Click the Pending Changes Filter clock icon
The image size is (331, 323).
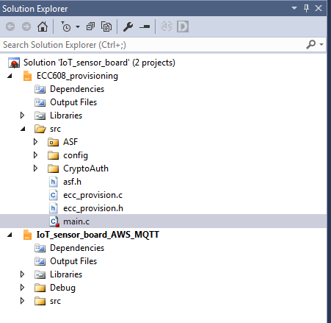[x=65, y=26]
